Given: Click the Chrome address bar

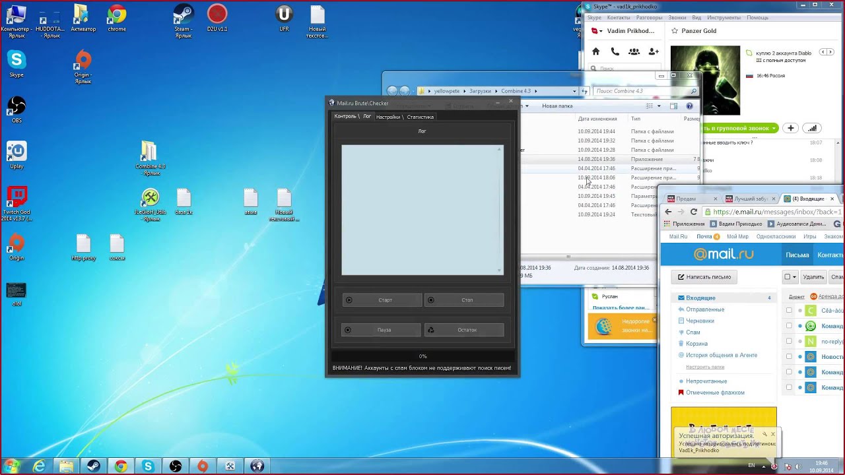Looking at the screenshot, I should (774, 212).
